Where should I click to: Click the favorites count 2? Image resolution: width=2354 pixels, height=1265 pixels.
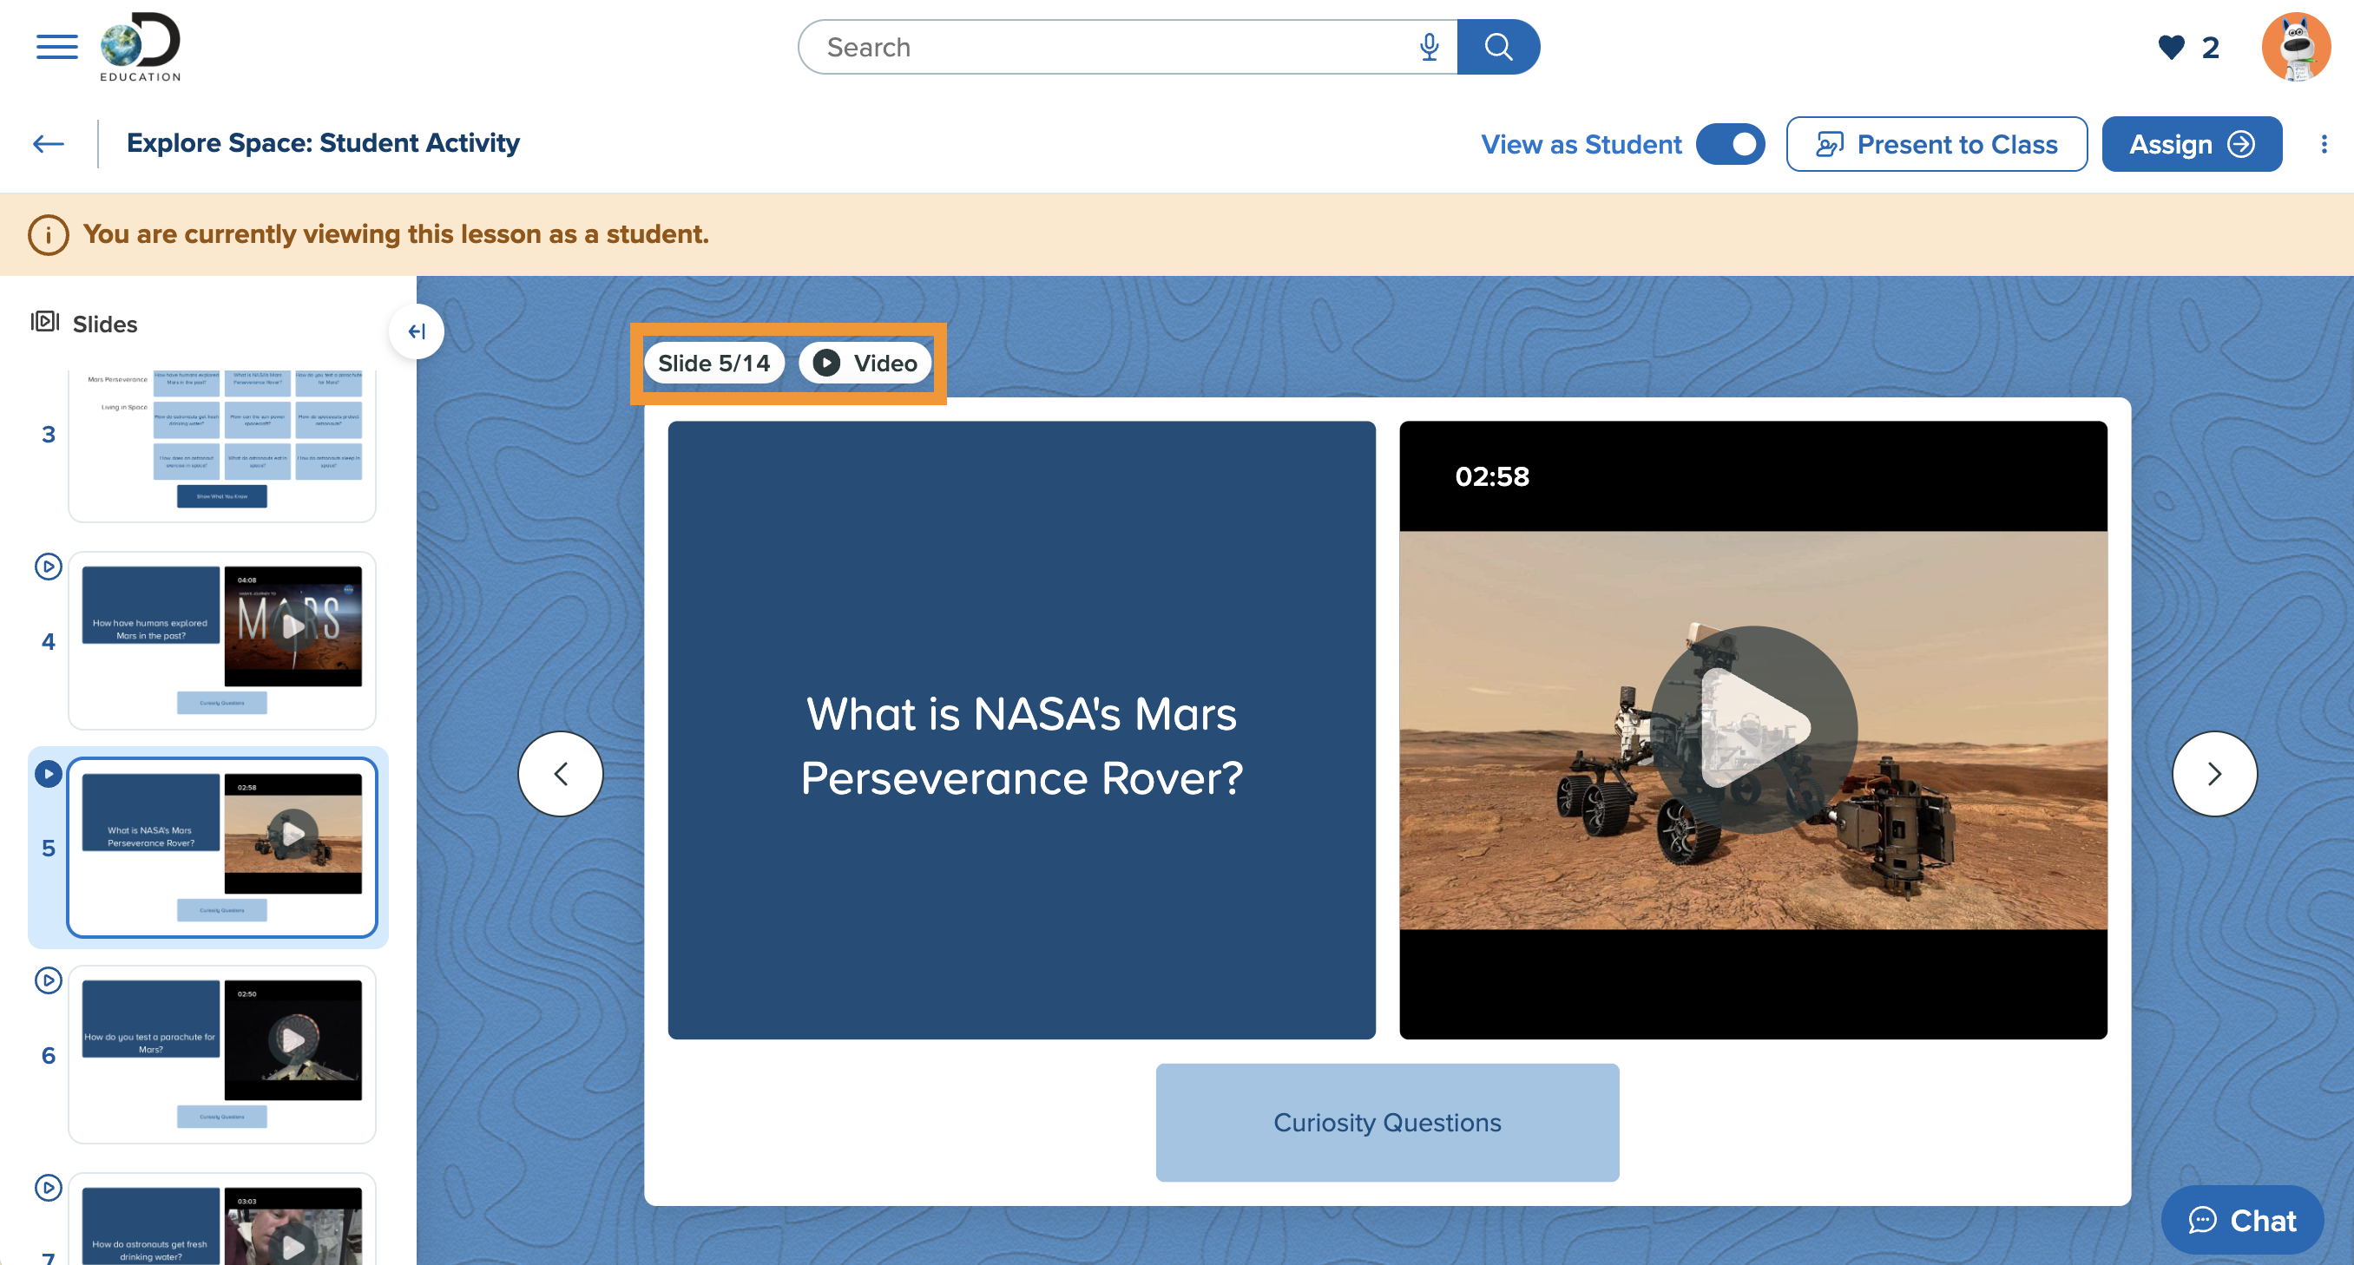click(x=2210, y=48)
